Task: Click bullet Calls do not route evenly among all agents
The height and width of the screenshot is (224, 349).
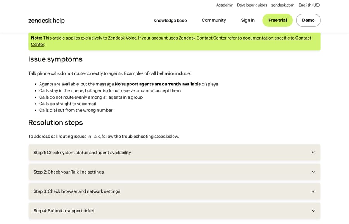Action: (91, 97)
